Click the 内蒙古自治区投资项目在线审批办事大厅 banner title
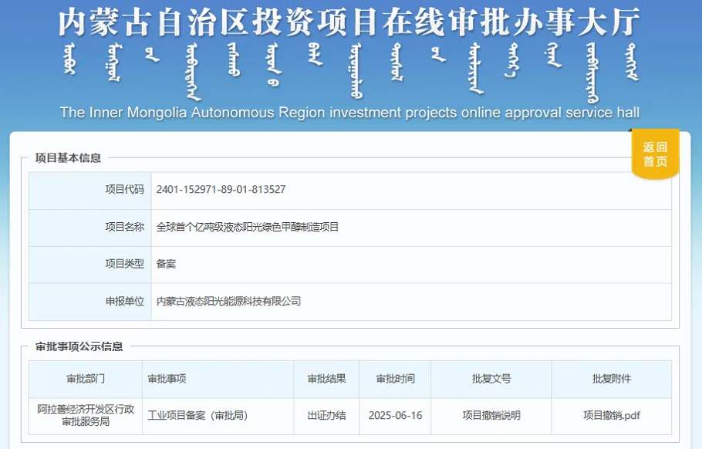Viewport: 702px width, 449px height. 349,22
